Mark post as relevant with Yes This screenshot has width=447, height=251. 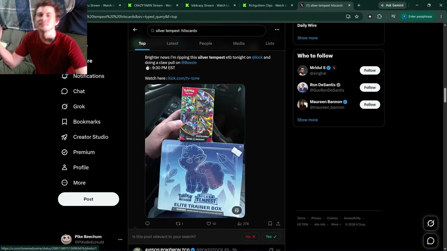point(271,237)
